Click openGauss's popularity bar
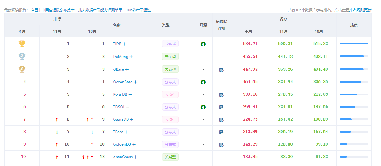 (x=354, y=157)
